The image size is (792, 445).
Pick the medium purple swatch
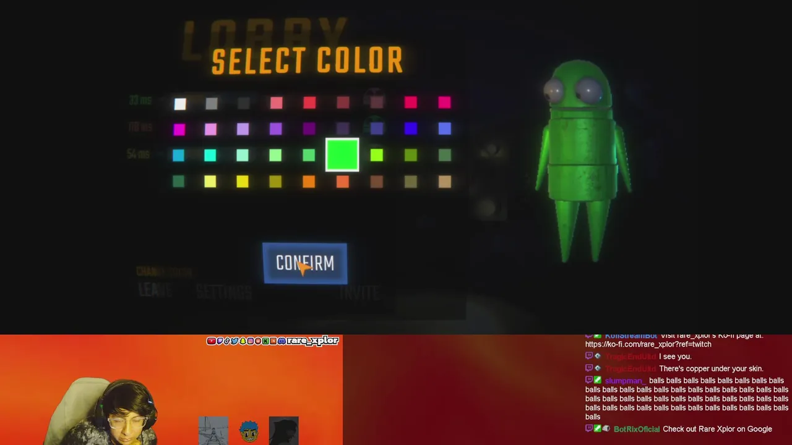[x=275, y=129]
